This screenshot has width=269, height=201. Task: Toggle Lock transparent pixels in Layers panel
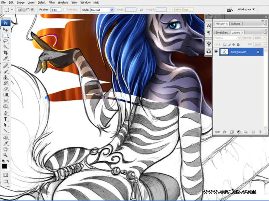click(225, 44)
